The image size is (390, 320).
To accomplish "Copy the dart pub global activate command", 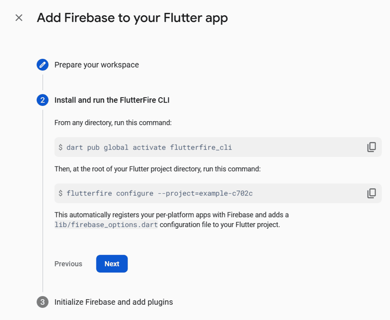I will click(371, 147).
